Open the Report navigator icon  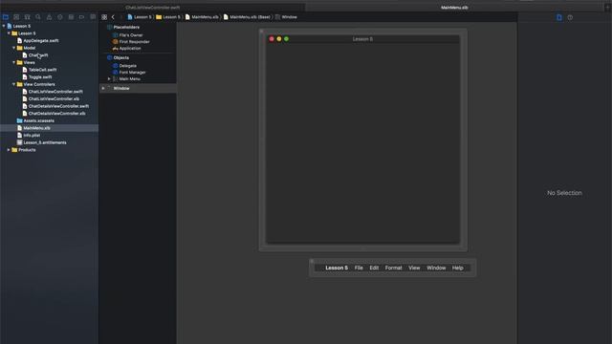pyautogui.click(x=93, y=17)
